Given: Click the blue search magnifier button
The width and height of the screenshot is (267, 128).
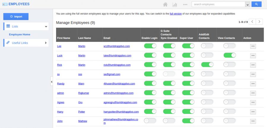Looking at the screenshot, I should point(256,4).
